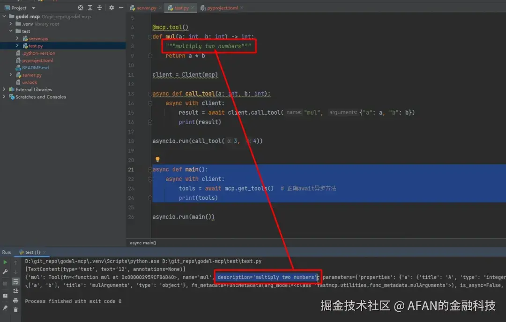Click the Stop process square icon
The height and width of the screenshot is (322, 506).
[5, 284]
